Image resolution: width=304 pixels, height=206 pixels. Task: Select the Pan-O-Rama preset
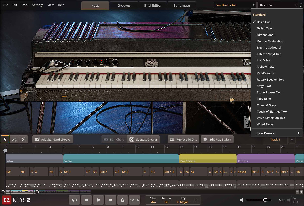click(277, 73)
